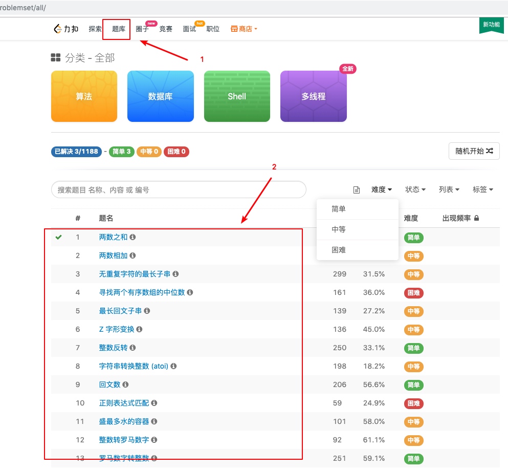Click acceptance 56.6% on 回文数 row
The image size is (508, 469).
[374, 385]
